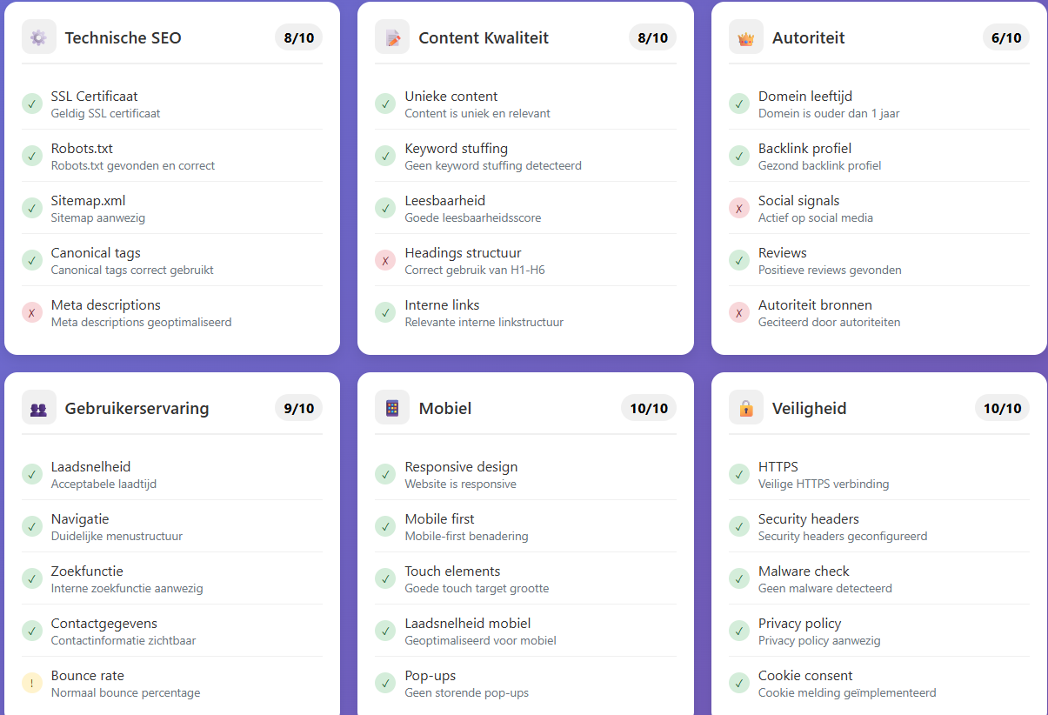Click the red X beside Headings structuur
1048x715 pixels.
tap(385, 261)
